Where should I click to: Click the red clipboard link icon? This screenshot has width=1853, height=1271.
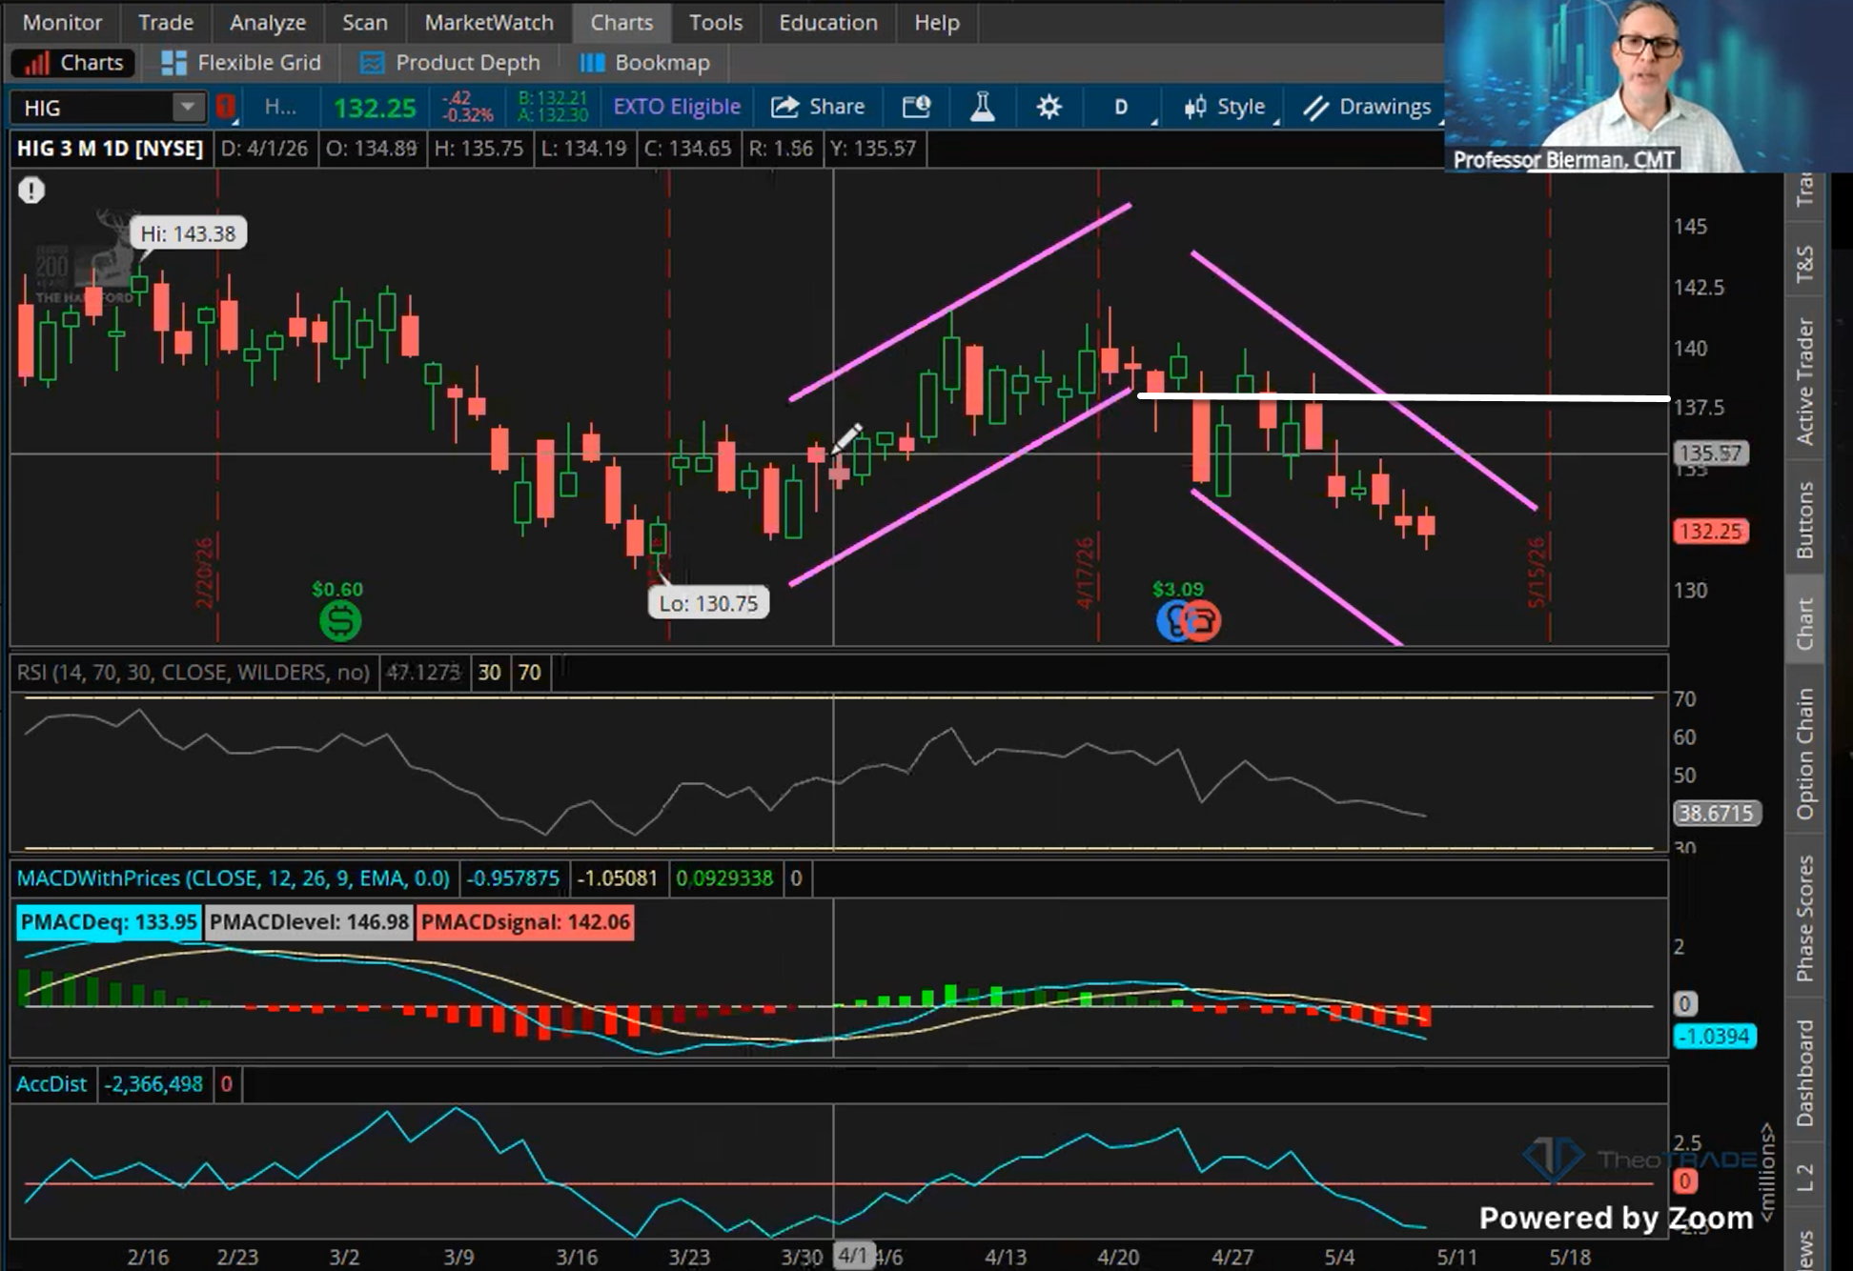[x=226, y=107]
